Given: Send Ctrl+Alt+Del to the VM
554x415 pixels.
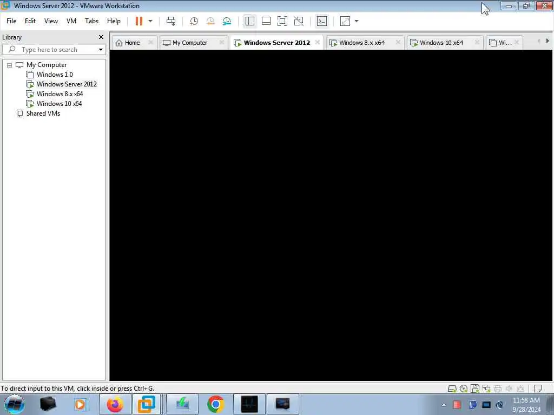Looking at the screenshot, I should click(171, 21).
